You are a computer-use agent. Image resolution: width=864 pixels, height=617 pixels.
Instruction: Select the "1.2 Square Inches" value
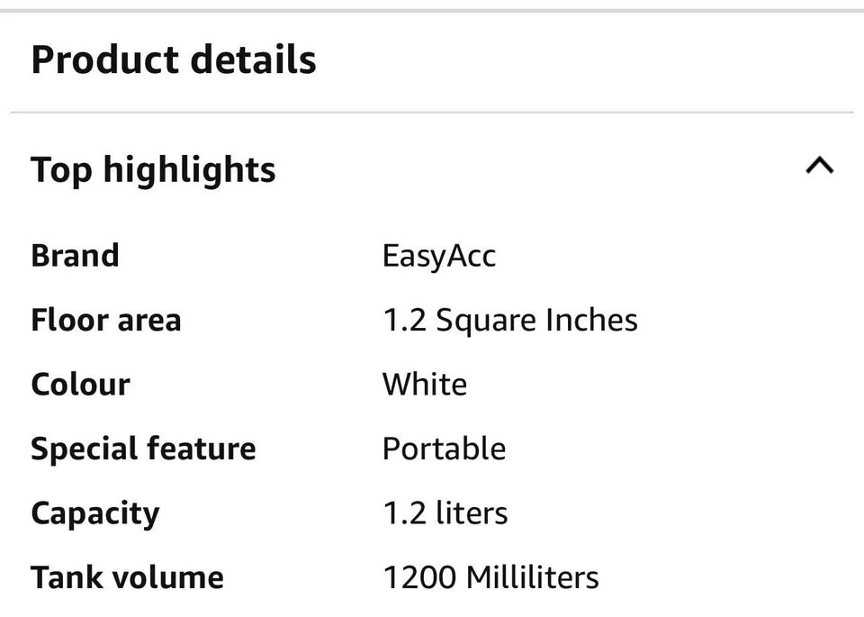[x=509, y=320]
